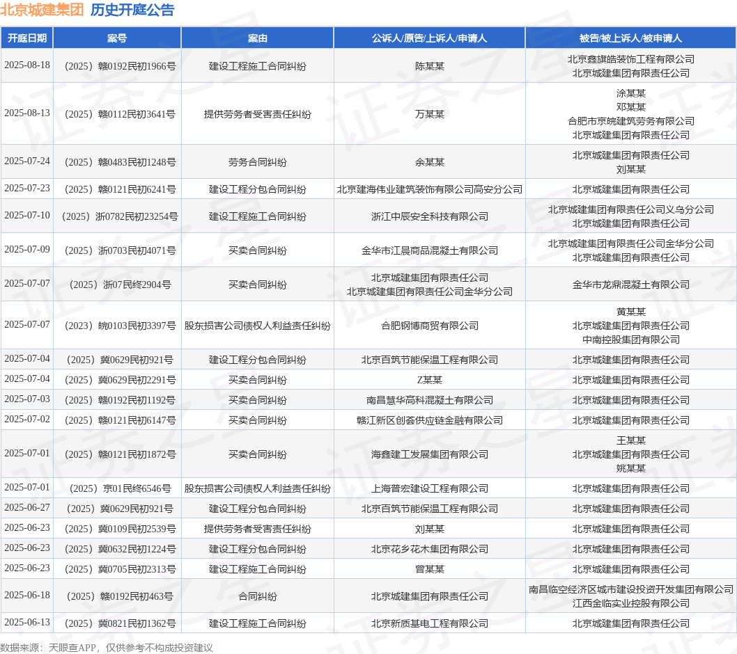Click the date cell 2025-07-02

[26, 420]
